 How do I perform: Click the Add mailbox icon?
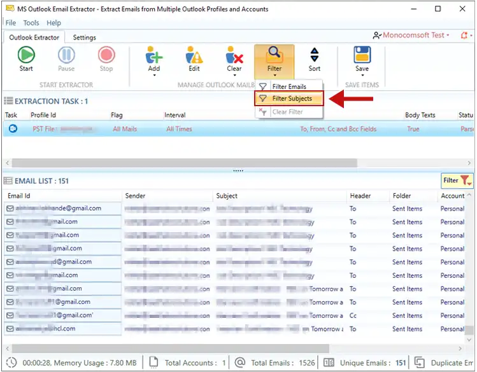tap(154, 55)
